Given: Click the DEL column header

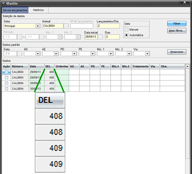Looking at the screenshot, I should pos(50,66).
